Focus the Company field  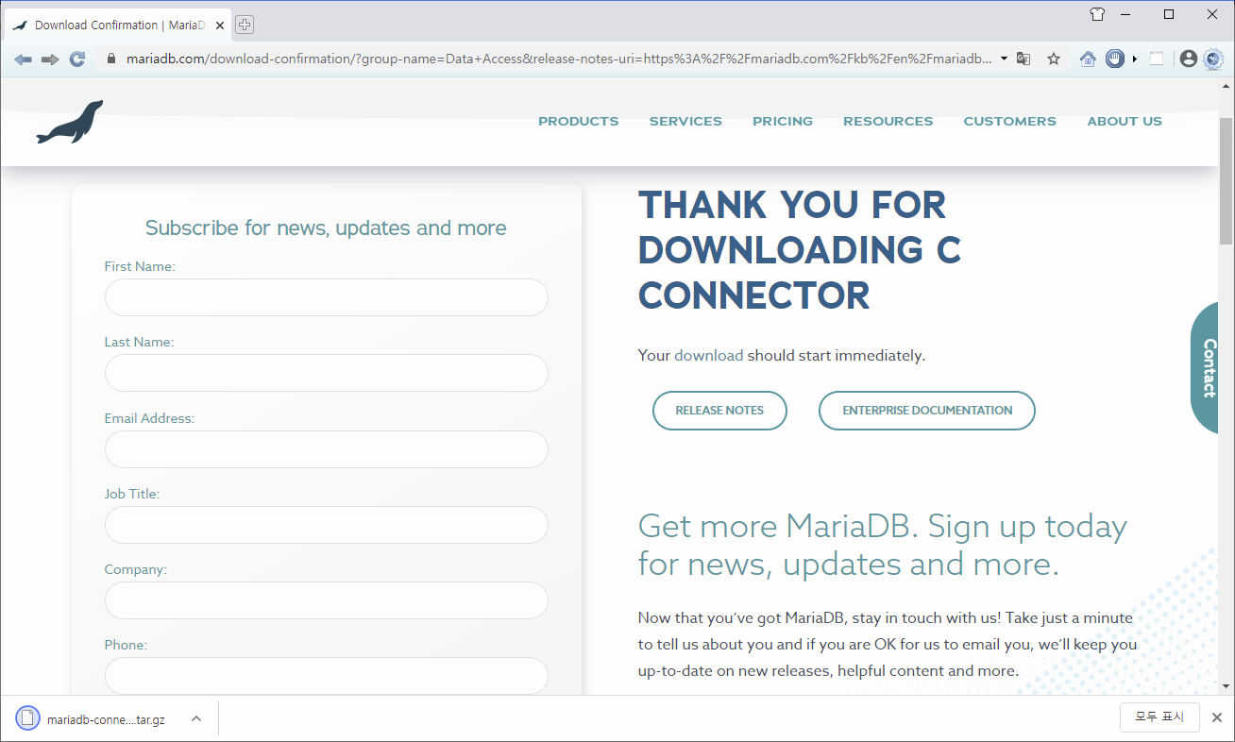coord(327,600)
